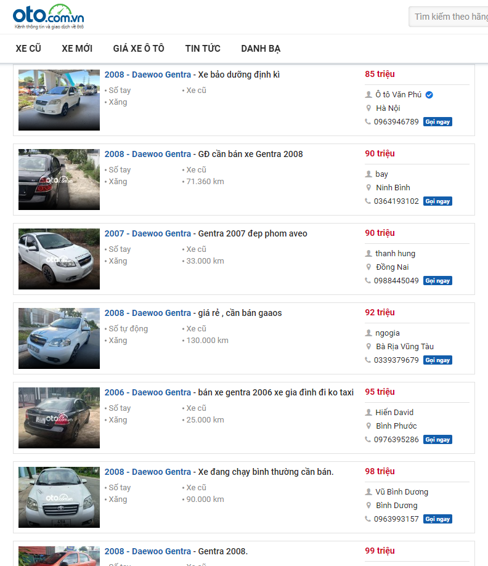The height and width of the screenshot is (566, 488).
Task: Click location pin beside Hà Nội
Action: click(x=368, y=108)
